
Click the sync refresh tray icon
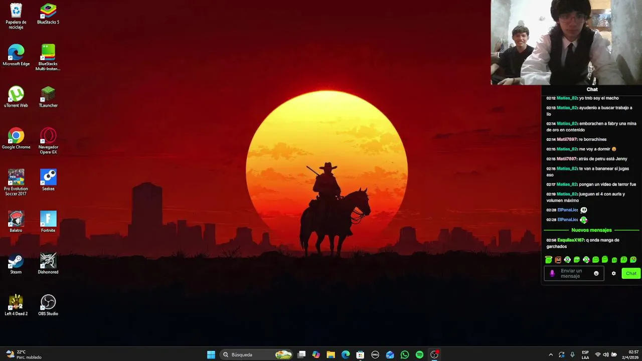pyautogui.click(x=562, y=355)
